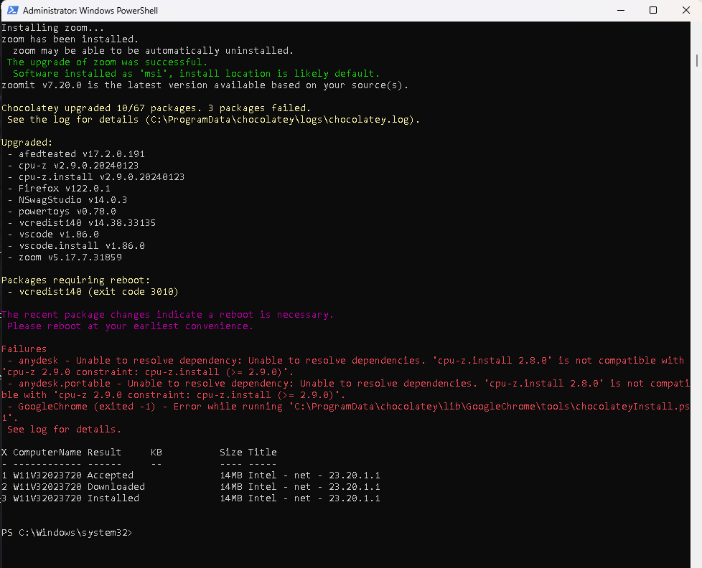Click the 'Packages requiring reboot:' heading
This screenshot has height=568, width=702.
click(75, 280)
